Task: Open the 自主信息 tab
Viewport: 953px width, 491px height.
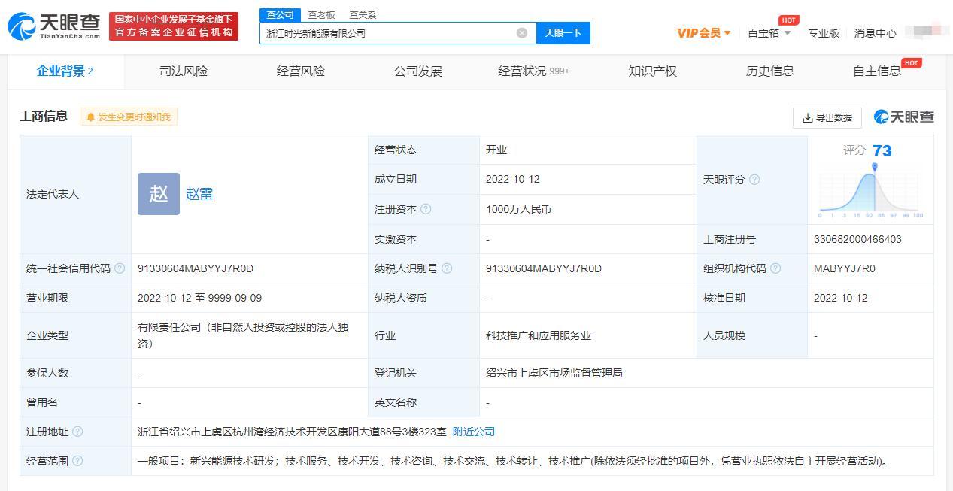Action: tap(877, 71)
